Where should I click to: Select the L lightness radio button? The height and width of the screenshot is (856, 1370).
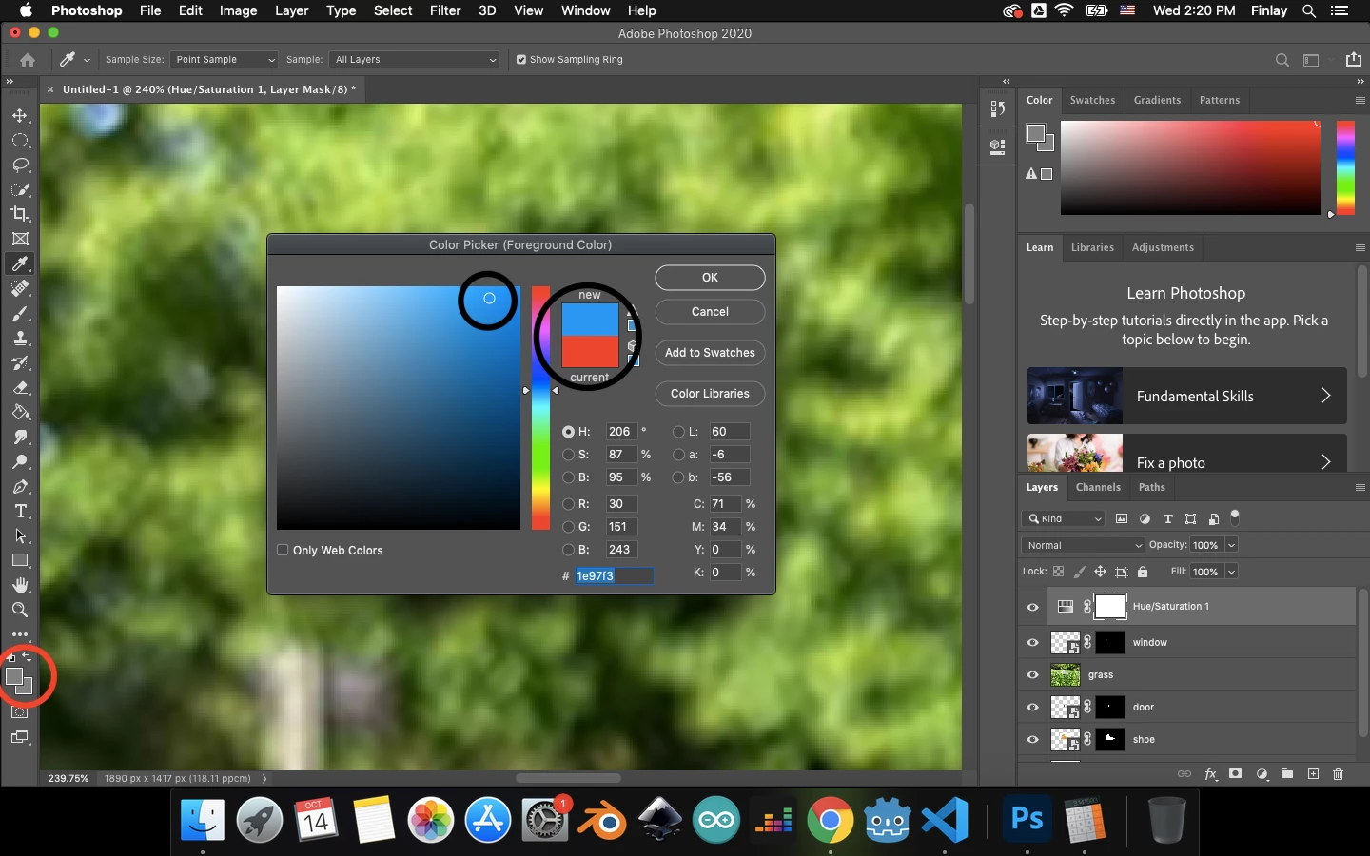678,432
